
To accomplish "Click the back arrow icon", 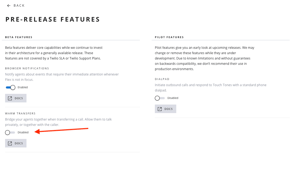I will click(x=9, y=6).
